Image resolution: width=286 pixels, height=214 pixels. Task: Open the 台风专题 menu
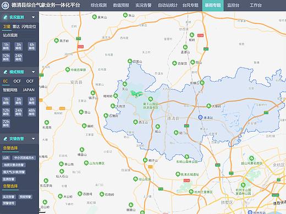[190, 5]
